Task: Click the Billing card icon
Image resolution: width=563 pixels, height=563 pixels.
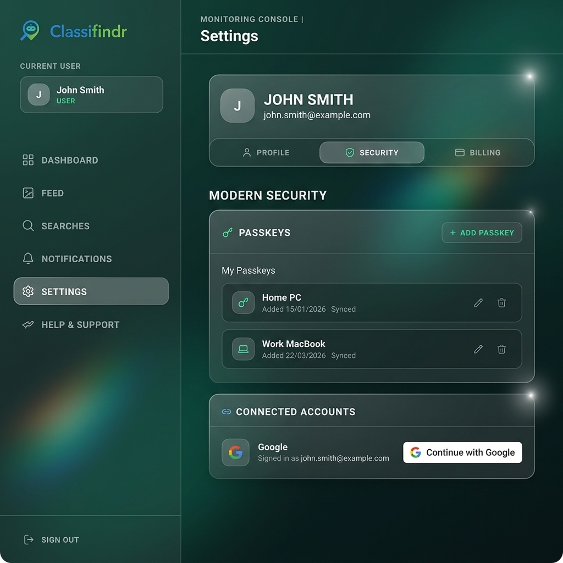Action: pos(460,153)
